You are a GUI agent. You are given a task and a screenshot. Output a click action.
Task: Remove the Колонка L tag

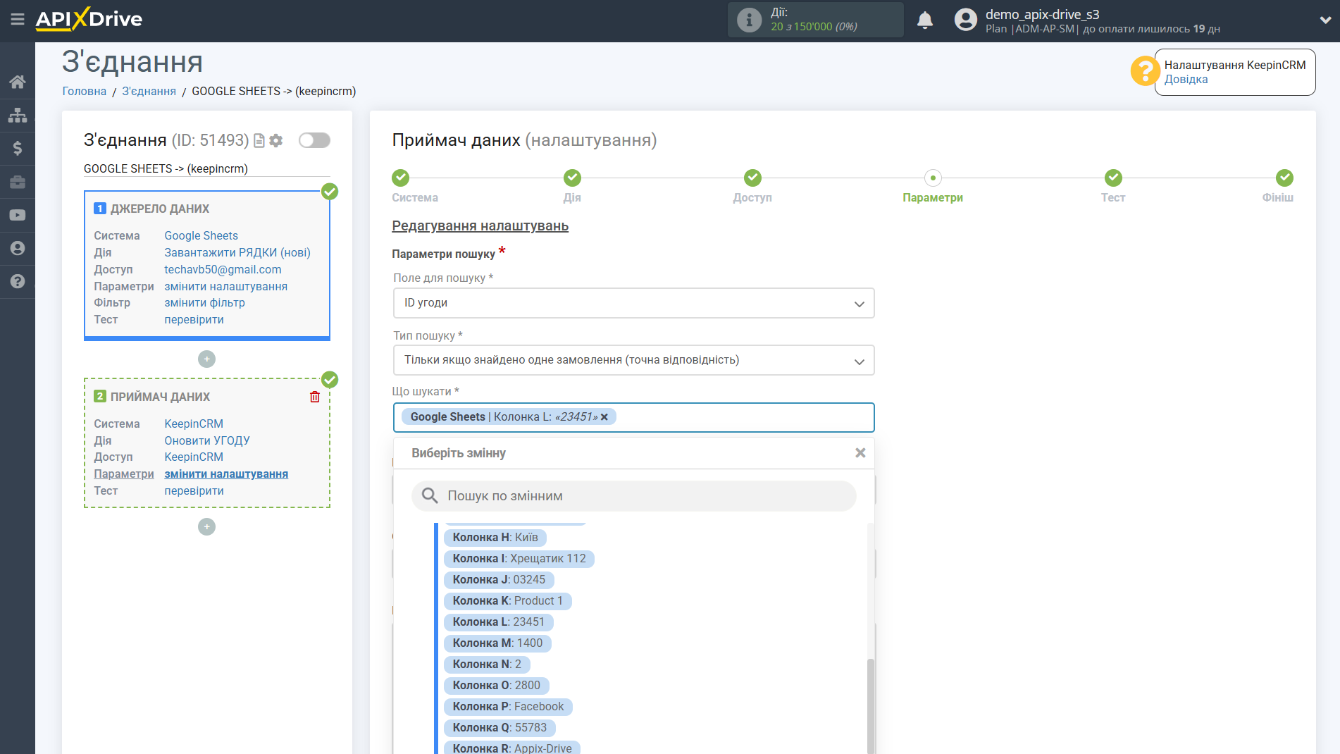pos(604,417)
